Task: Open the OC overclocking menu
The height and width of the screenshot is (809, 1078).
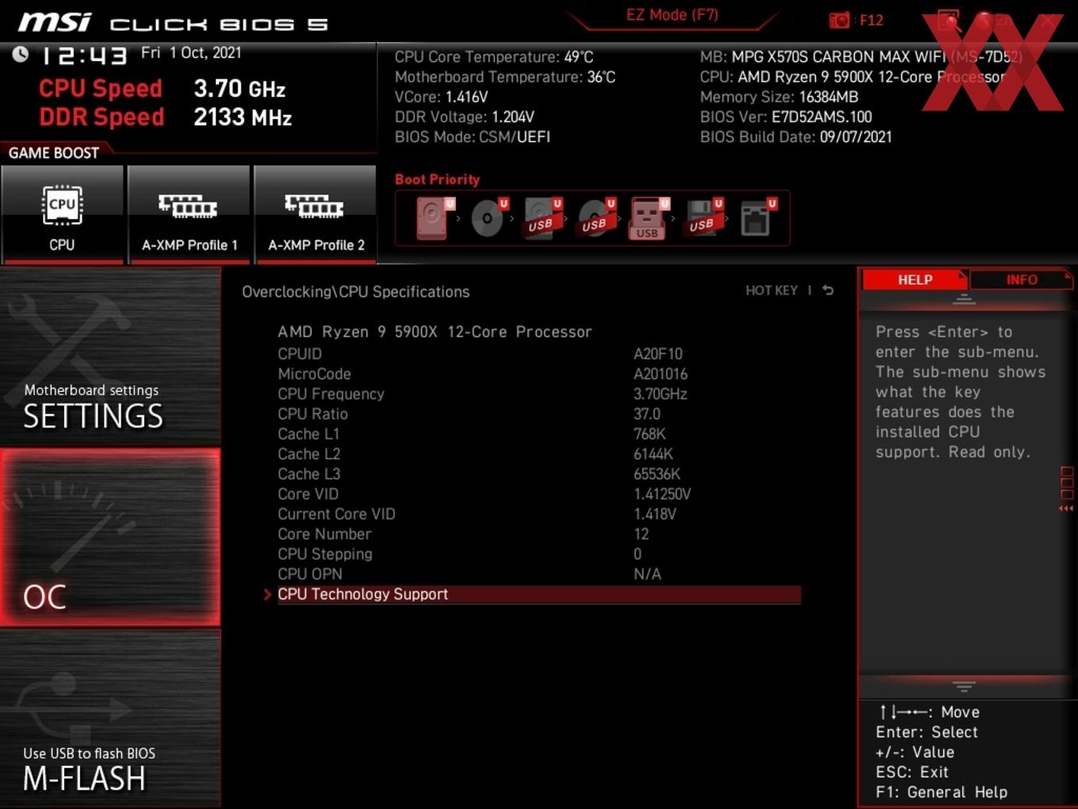Action: (x=110, y=538)
